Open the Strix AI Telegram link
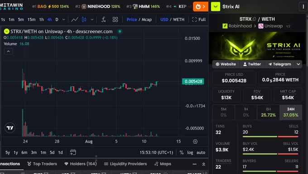308x174 pixels. tap(279, 64)
